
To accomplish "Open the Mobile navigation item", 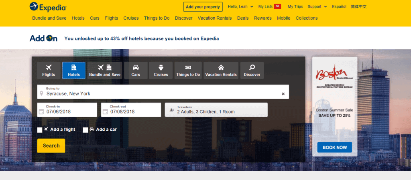I will (x=284, y=18).
